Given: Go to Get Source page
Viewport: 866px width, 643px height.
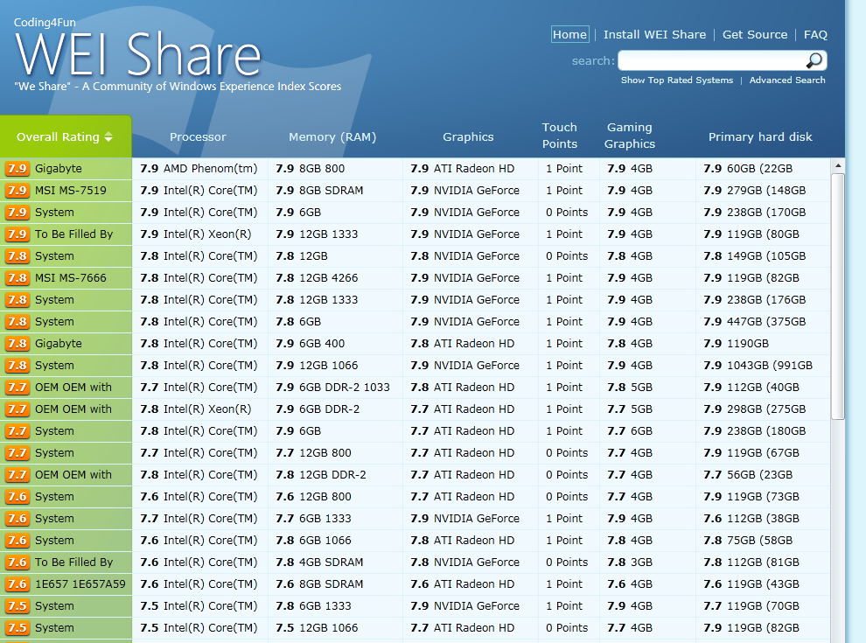Looking at the screenshot, I should click(x=754, y=34).
